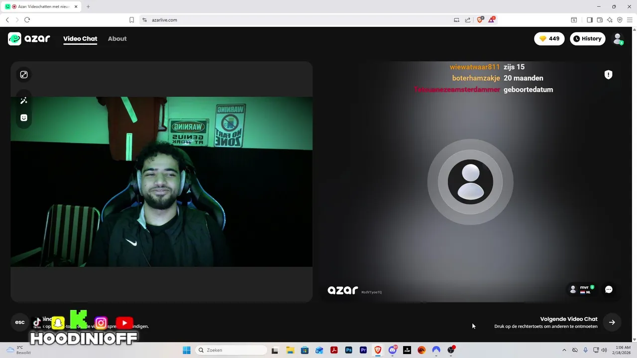Open the Leo AI sparkle icon
This screenshot has width=637, height=358.
[610, 20]
